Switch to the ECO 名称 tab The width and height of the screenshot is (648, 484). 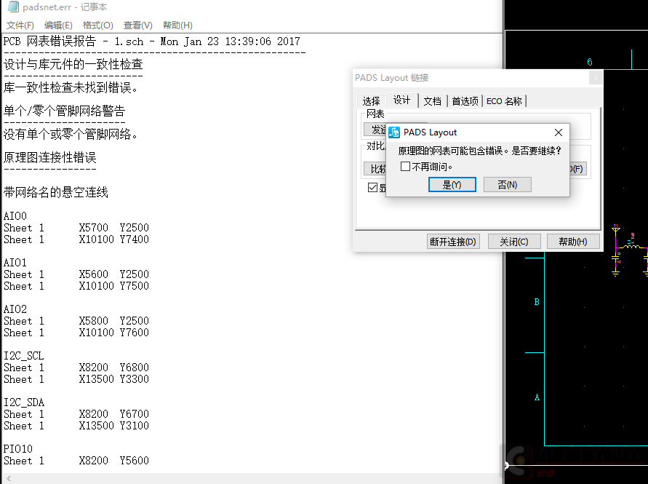pyautogui.click(x=504, y=101)
